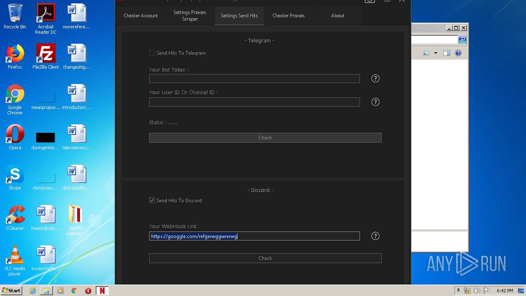Open Windows Explorer from taskbar
Image resolution: width=526 pixels, height=296 pixels.
pos(46,291)
